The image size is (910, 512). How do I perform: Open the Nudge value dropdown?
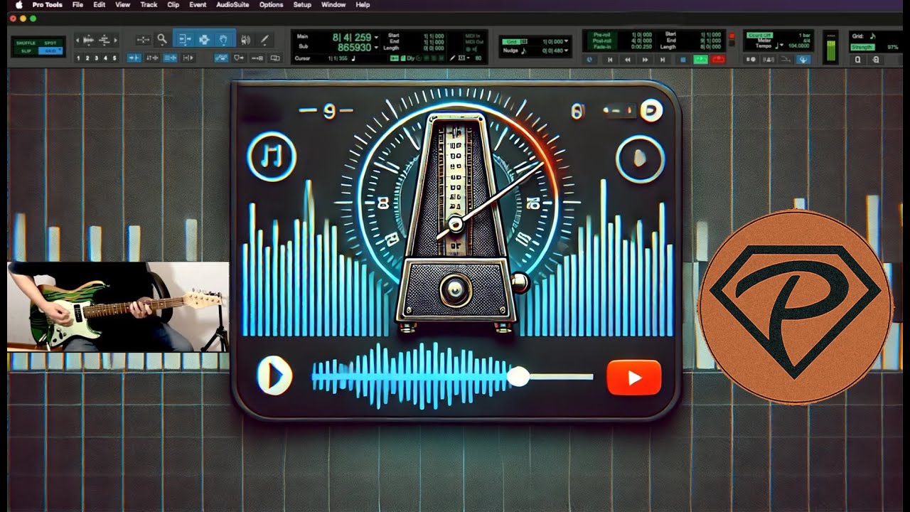point(566,50)
